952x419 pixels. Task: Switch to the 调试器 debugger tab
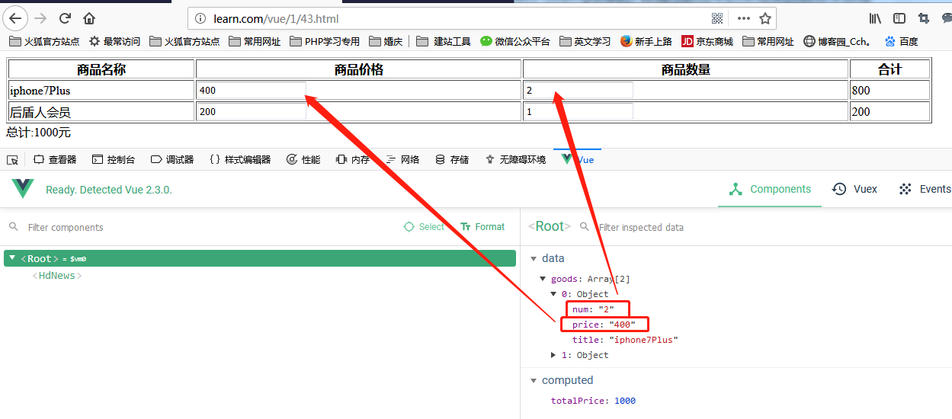(172, 159)
